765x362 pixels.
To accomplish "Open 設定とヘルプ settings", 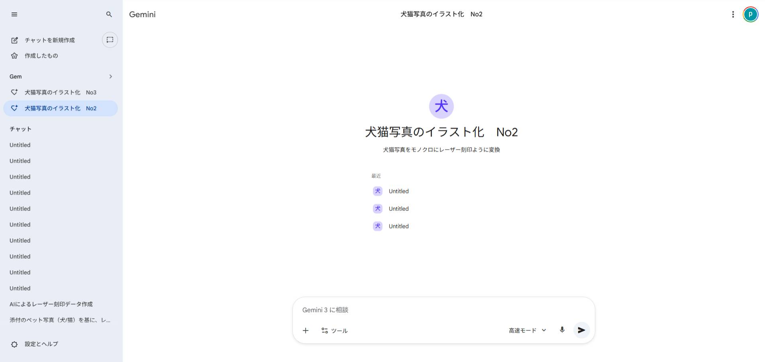I will (x=41, y=344).
